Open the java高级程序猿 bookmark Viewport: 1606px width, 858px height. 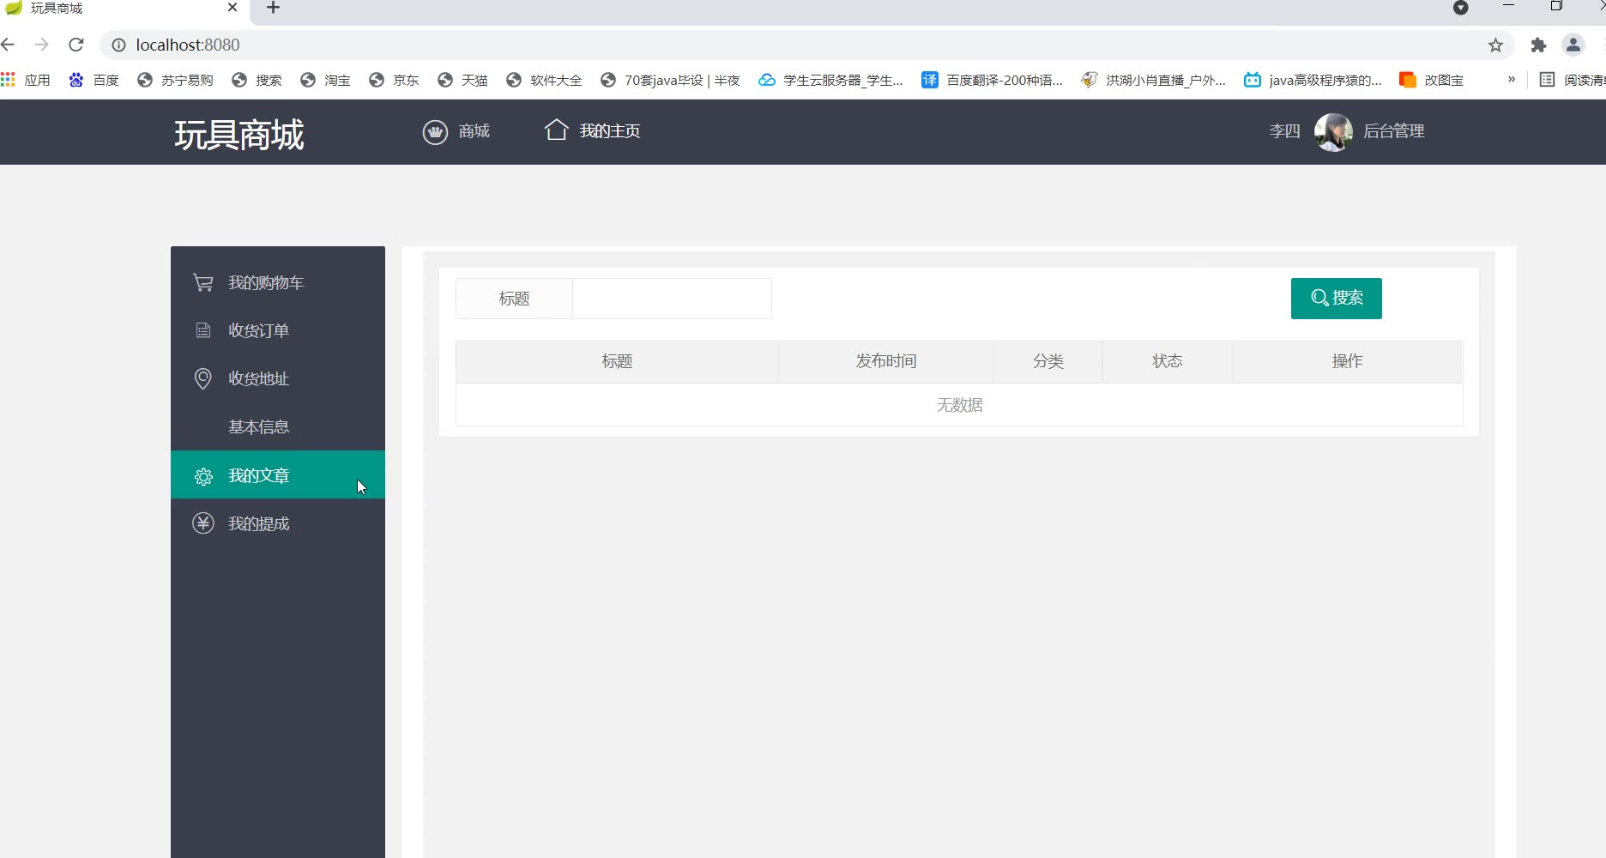[1313, 80]
